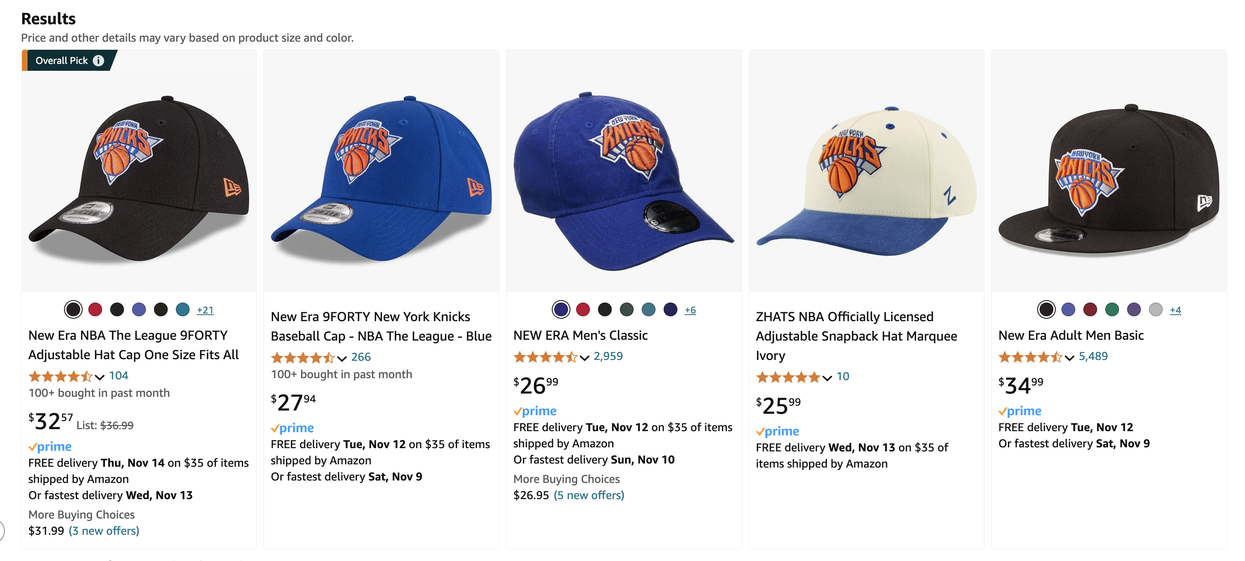Expand rating dropdown beside 104 reviews
This screenshot has width=1245, height=561.
[100, 377]
